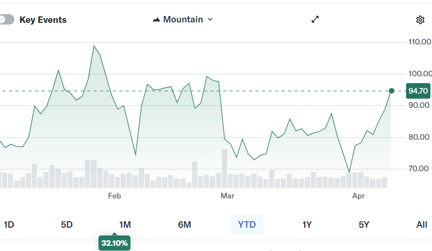Expand the chart to full screen

click(x=315, y=19)
